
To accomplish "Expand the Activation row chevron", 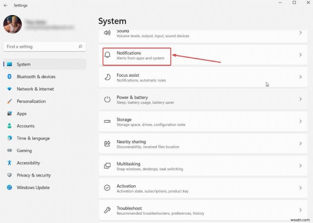I will [x=300, y=188].
